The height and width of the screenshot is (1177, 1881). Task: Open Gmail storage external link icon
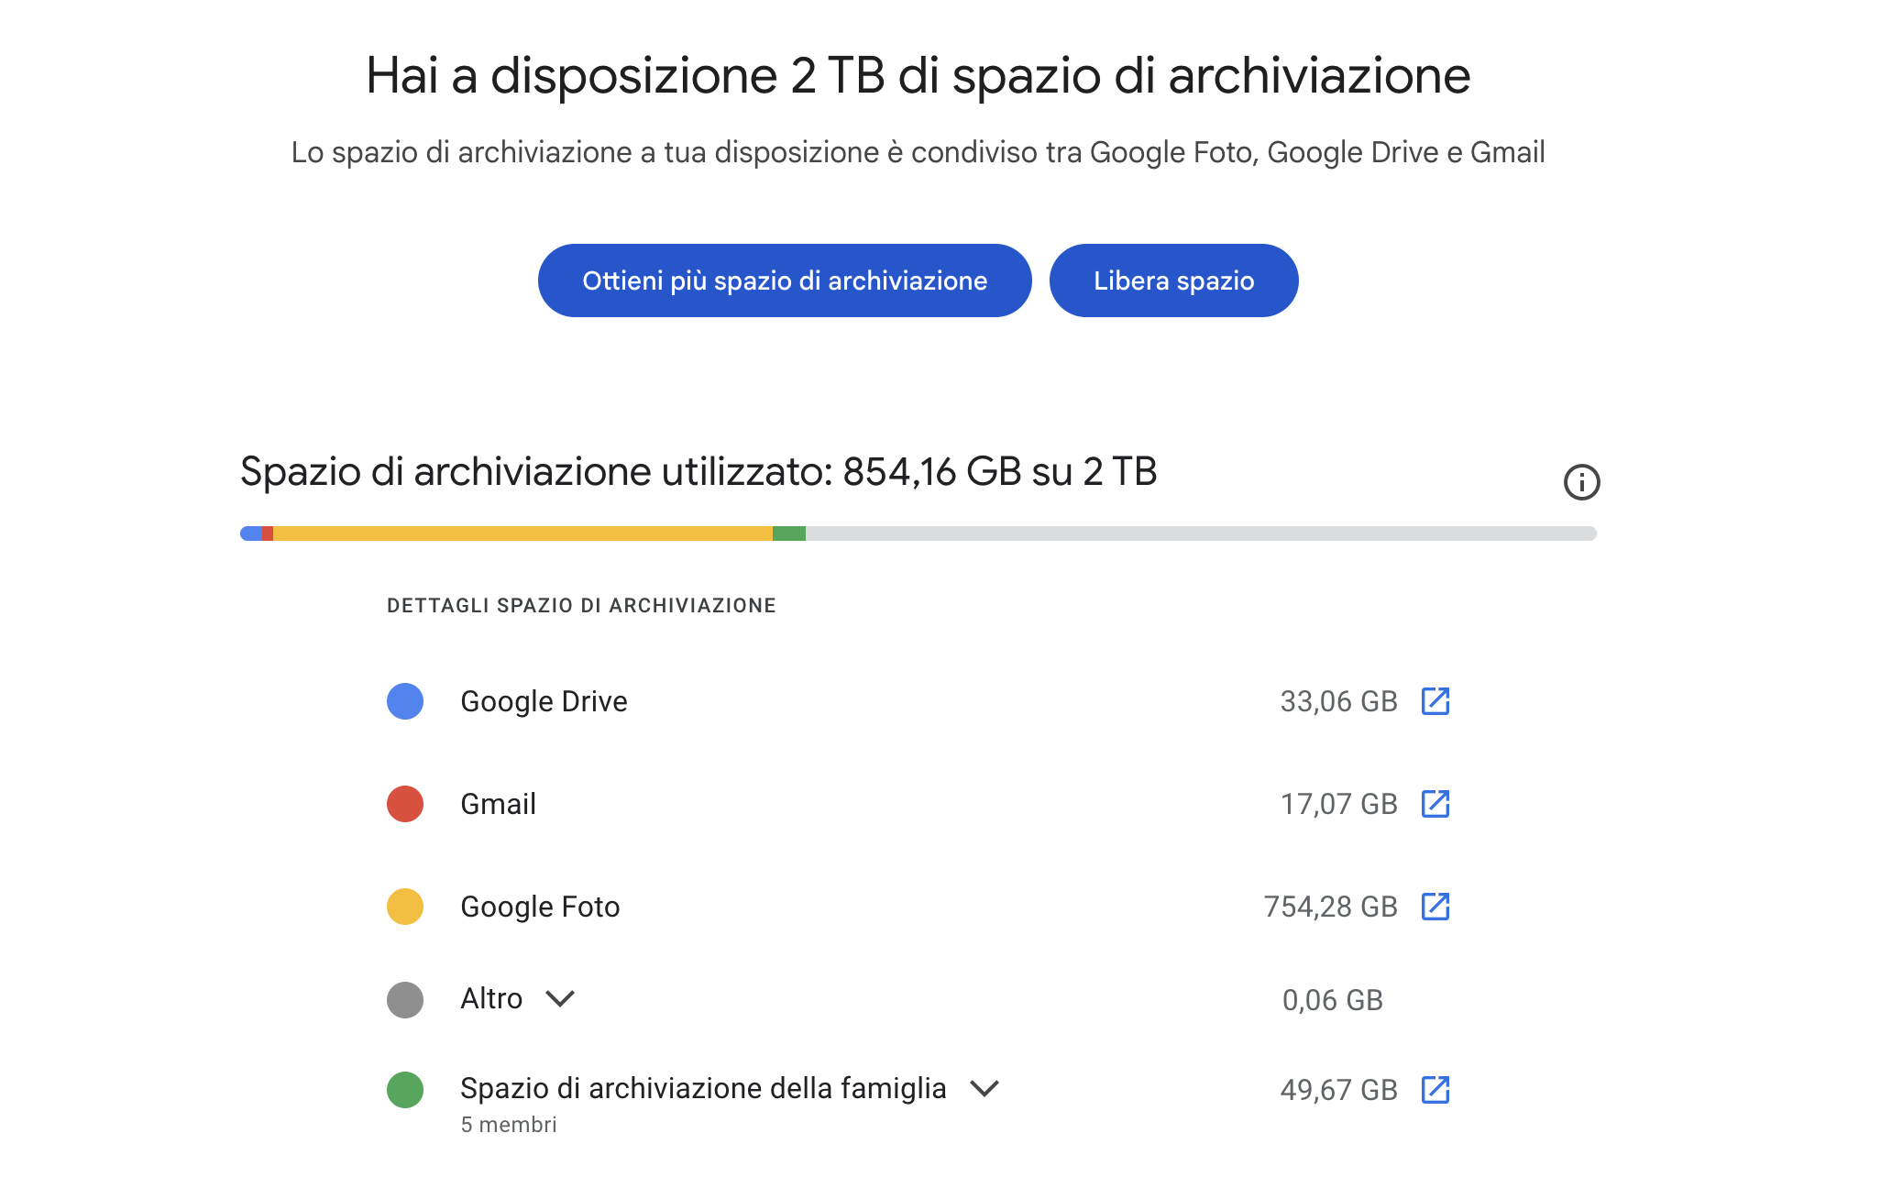(x=1435, y=804)
